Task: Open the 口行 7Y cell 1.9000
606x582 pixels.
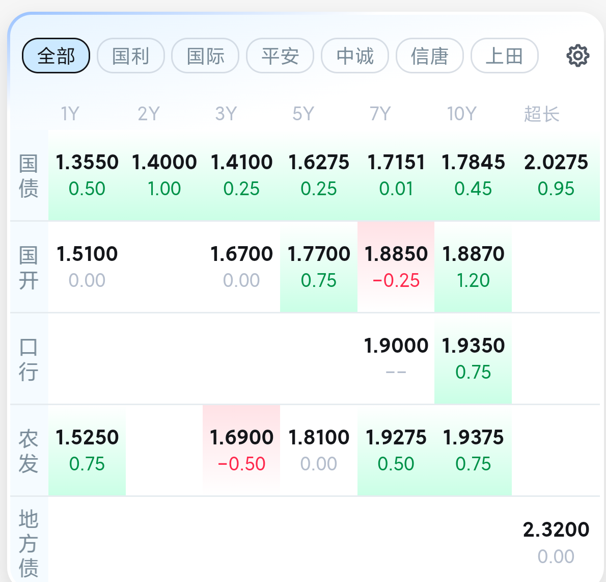Action: (396, 358)
